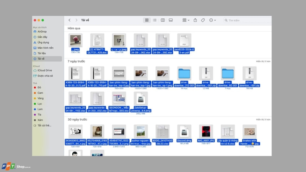Switch to gallery view
306x172 pixels.
171,20
